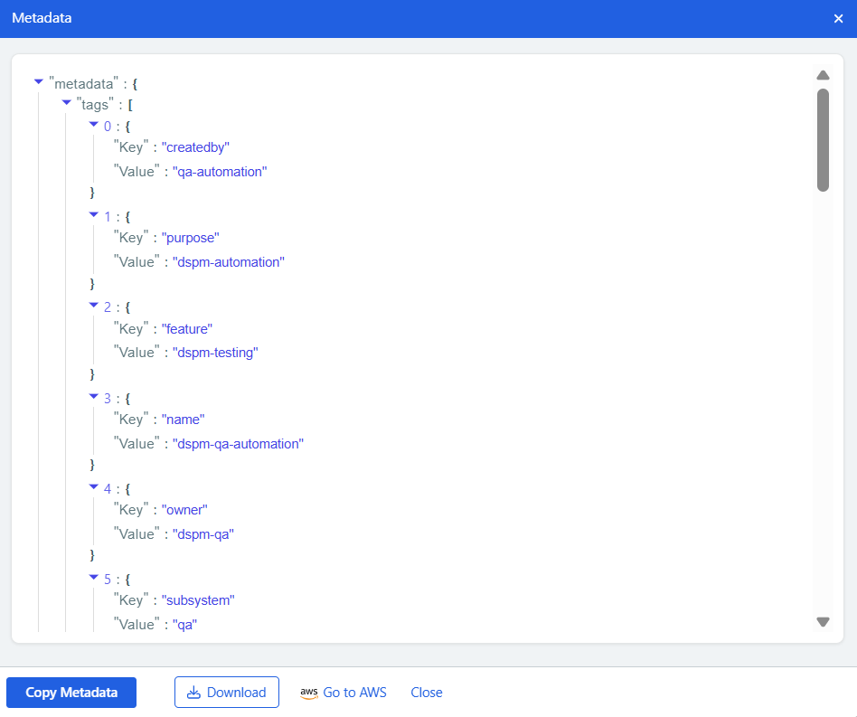Click the Copy Metadata button
The image size is (857, 717).
(71, 692)
